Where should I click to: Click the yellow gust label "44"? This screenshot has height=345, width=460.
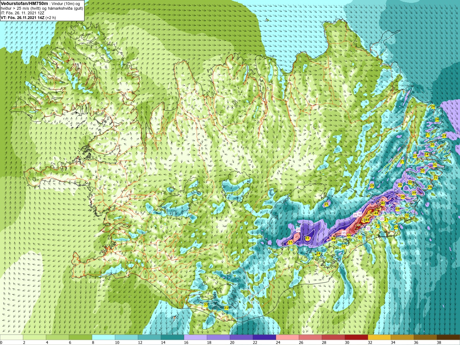(x=349, y=235)
